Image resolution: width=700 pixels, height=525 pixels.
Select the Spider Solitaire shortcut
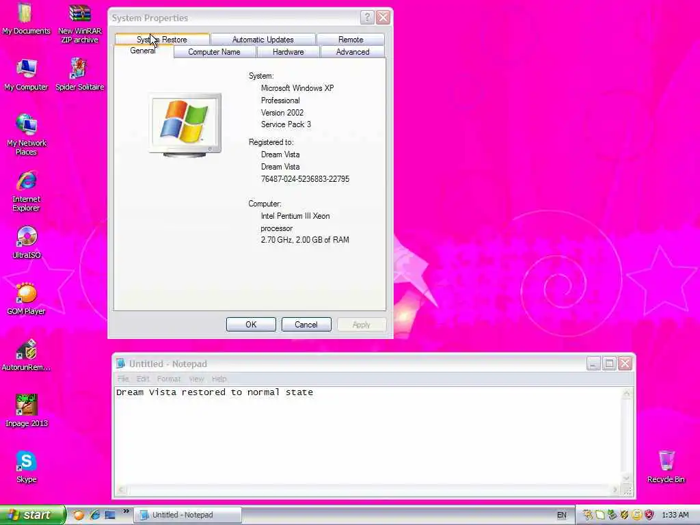coord(80,75)
